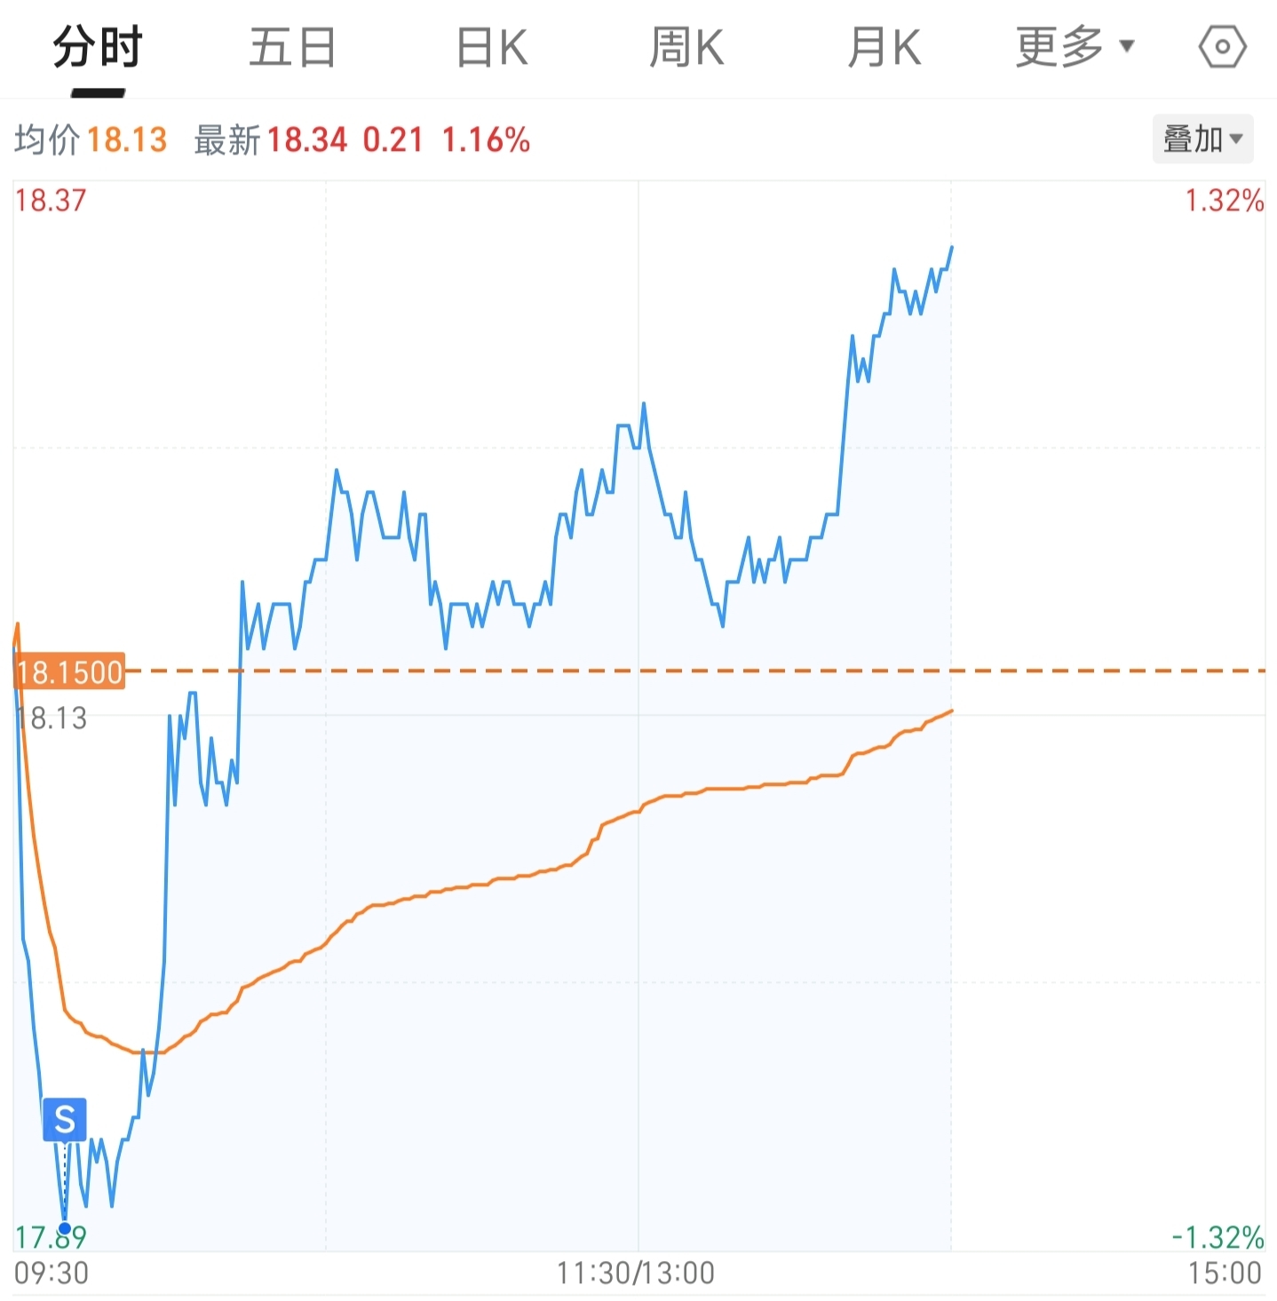Click the 1.16% change percentage
The width and height of the screenshot is (1277, 1301).
pos(486,140)
